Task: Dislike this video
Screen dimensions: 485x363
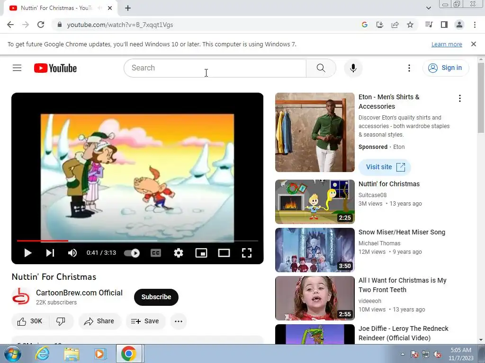Action: click(x=61, y=321)
